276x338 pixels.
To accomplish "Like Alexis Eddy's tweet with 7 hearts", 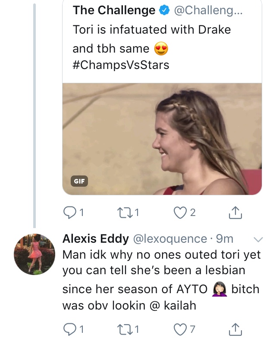I will tap(180, 329).
